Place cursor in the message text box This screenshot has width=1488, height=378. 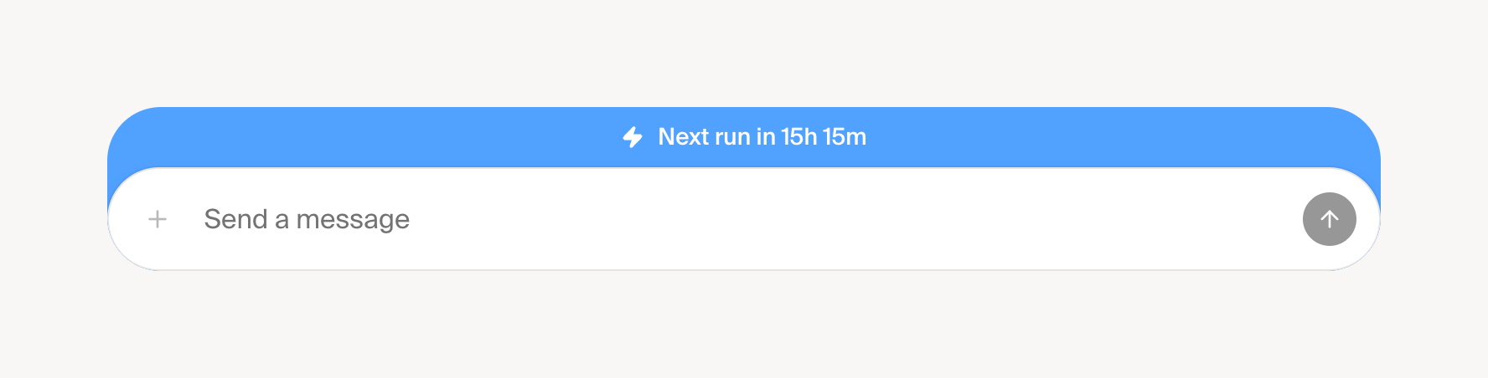670,219
